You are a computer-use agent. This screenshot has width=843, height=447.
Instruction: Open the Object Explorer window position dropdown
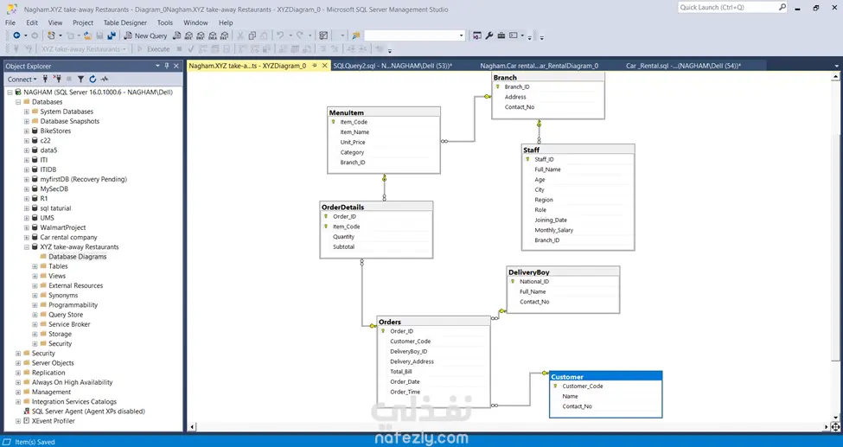157,66
